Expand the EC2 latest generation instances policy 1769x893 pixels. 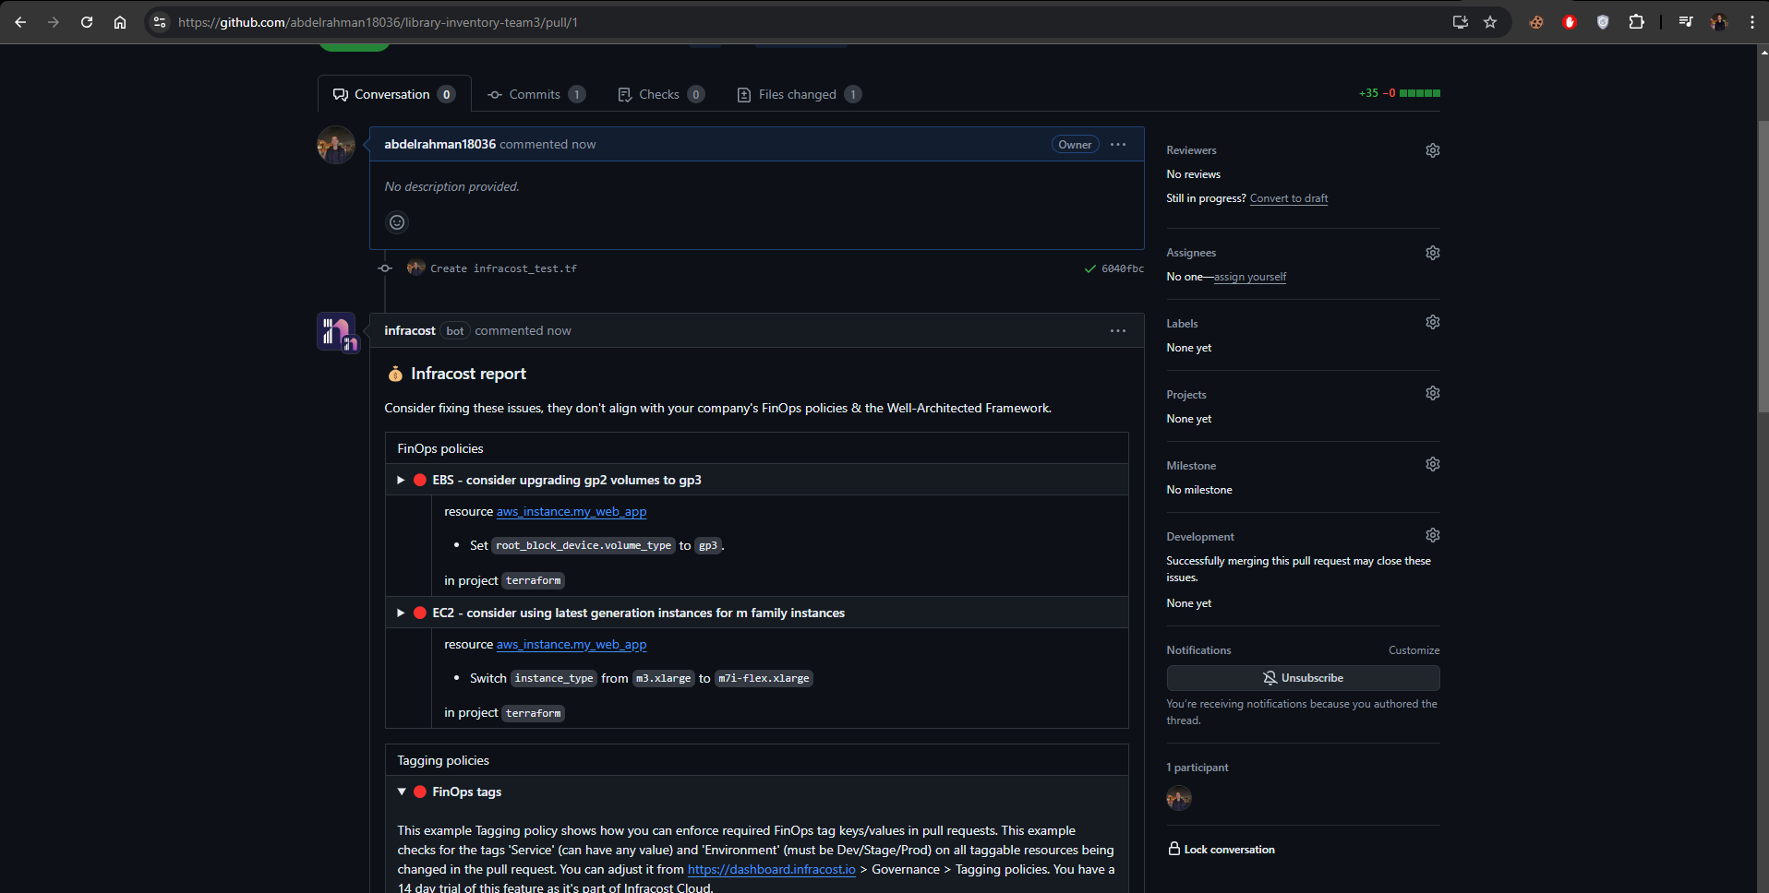(401, 613)
